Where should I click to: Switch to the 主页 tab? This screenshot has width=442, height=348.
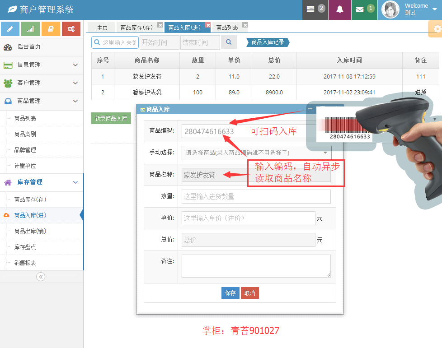coord(102,28)
